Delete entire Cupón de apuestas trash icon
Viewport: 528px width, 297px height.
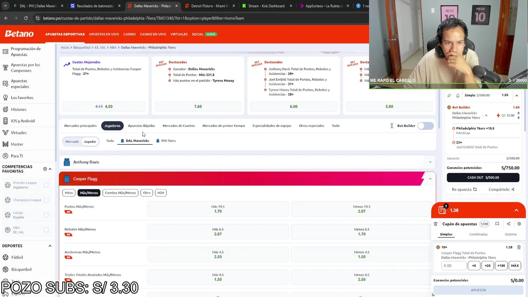pos(436,224)
